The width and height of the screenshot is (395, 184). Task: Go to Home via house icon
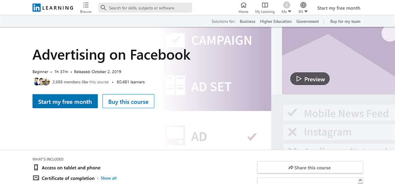(x=243, y=5)
